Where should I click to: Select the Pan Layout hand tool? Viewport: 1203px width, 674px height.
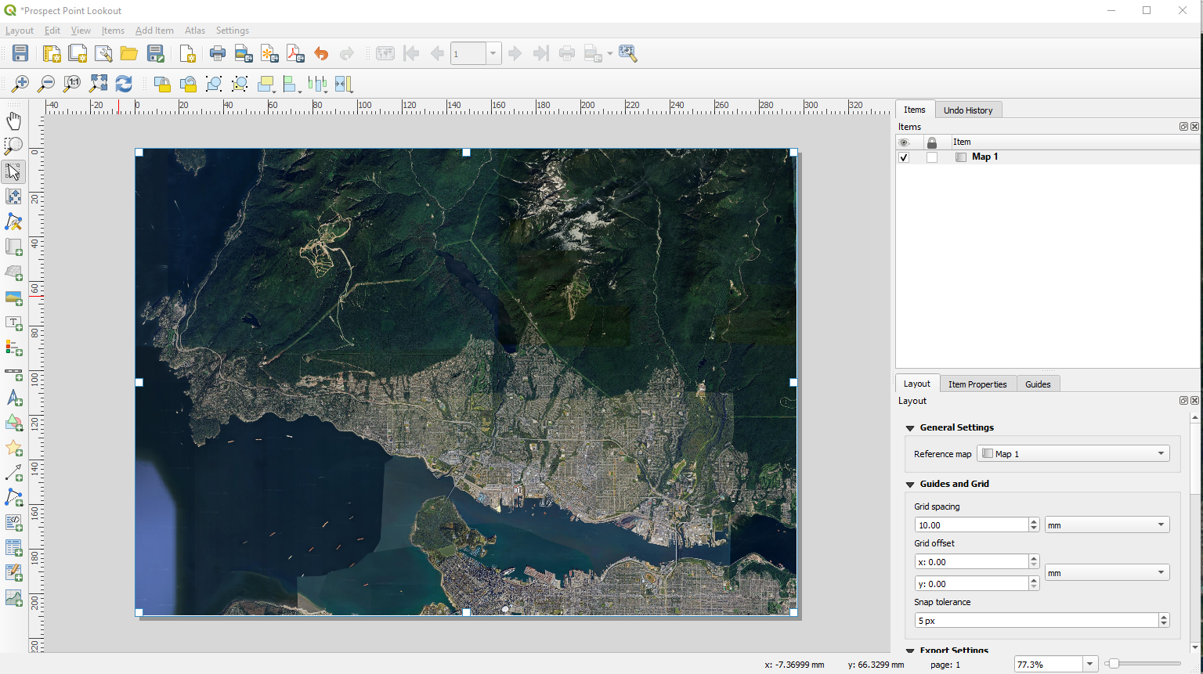click(14, 121)
